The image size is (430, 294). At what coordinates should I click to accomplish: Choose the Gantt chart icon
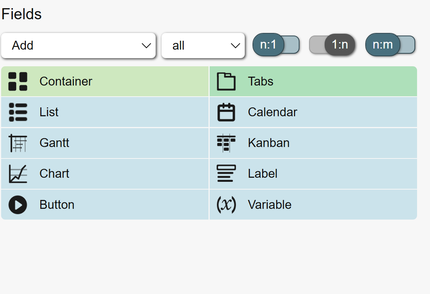tap(18, 143)
